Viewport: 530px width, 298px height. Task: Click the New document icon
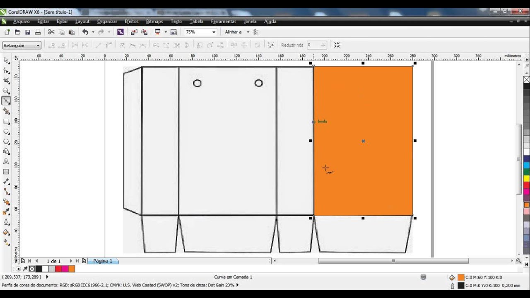(x=7, y=32)
